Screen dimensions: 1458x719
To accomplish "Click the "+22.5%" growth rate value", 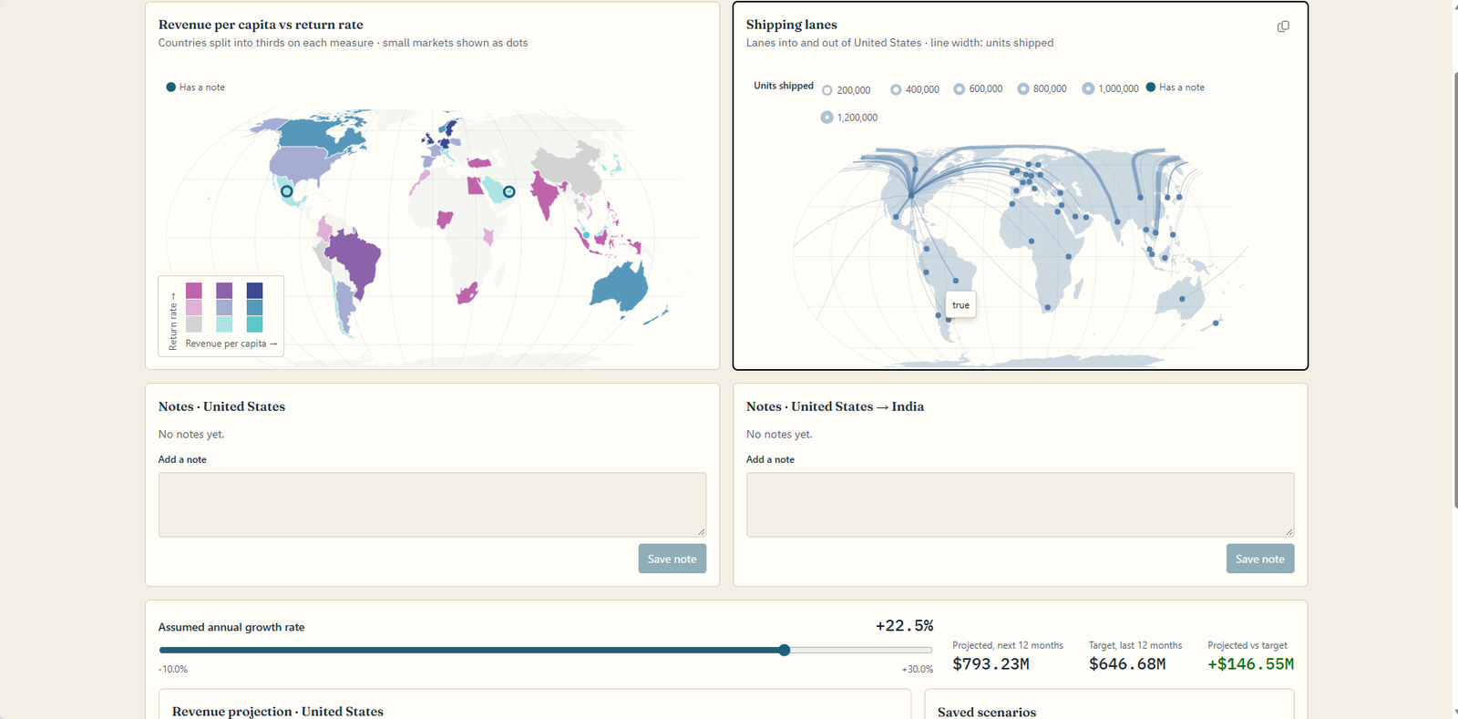I will point(904,626).
